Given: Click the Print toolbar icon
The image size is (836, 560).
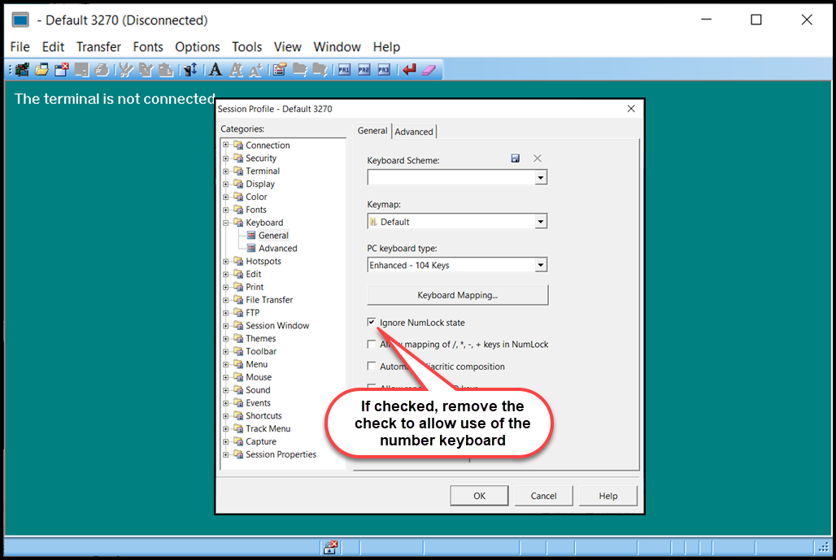Looking at the screenshot, I should (101, 69).
